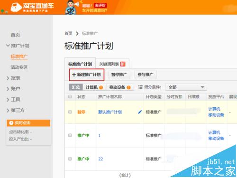237x178 pixels.
Task: Click the list icon before 细分条件
Action: [140, 87]
